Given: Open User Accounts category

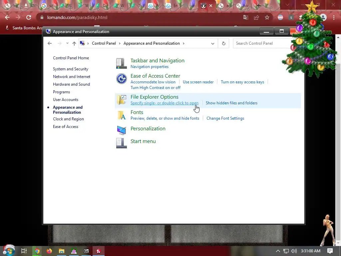Looking at the screenshot, I should click(66, 99).
